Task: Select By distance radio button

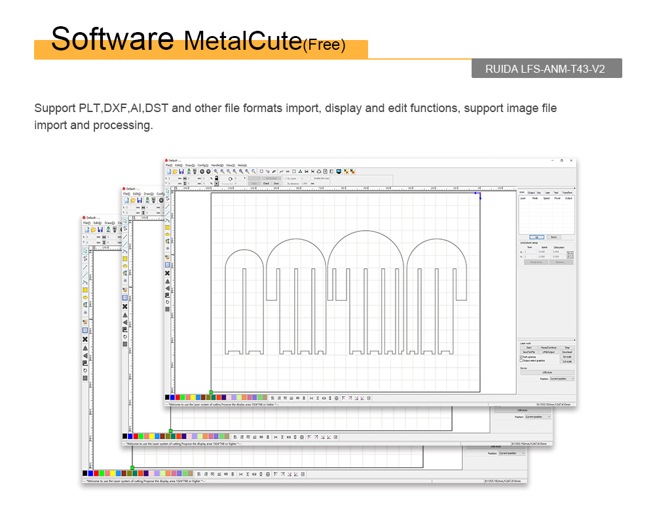Action: [286, 184]
